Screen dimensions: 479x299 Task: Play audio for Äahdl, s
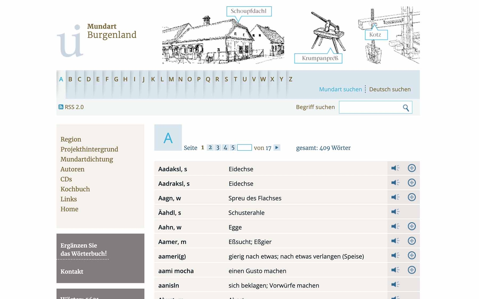(395, 212)
